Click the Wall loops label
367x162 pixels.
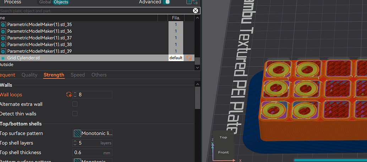pos(11,95)
